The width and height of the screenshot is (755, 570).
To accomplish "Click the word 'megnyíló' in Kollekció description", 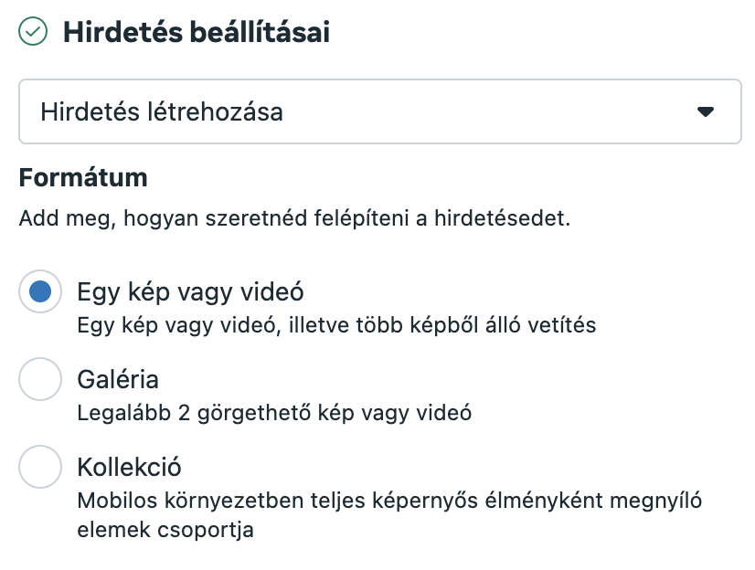I will (655, 501).
